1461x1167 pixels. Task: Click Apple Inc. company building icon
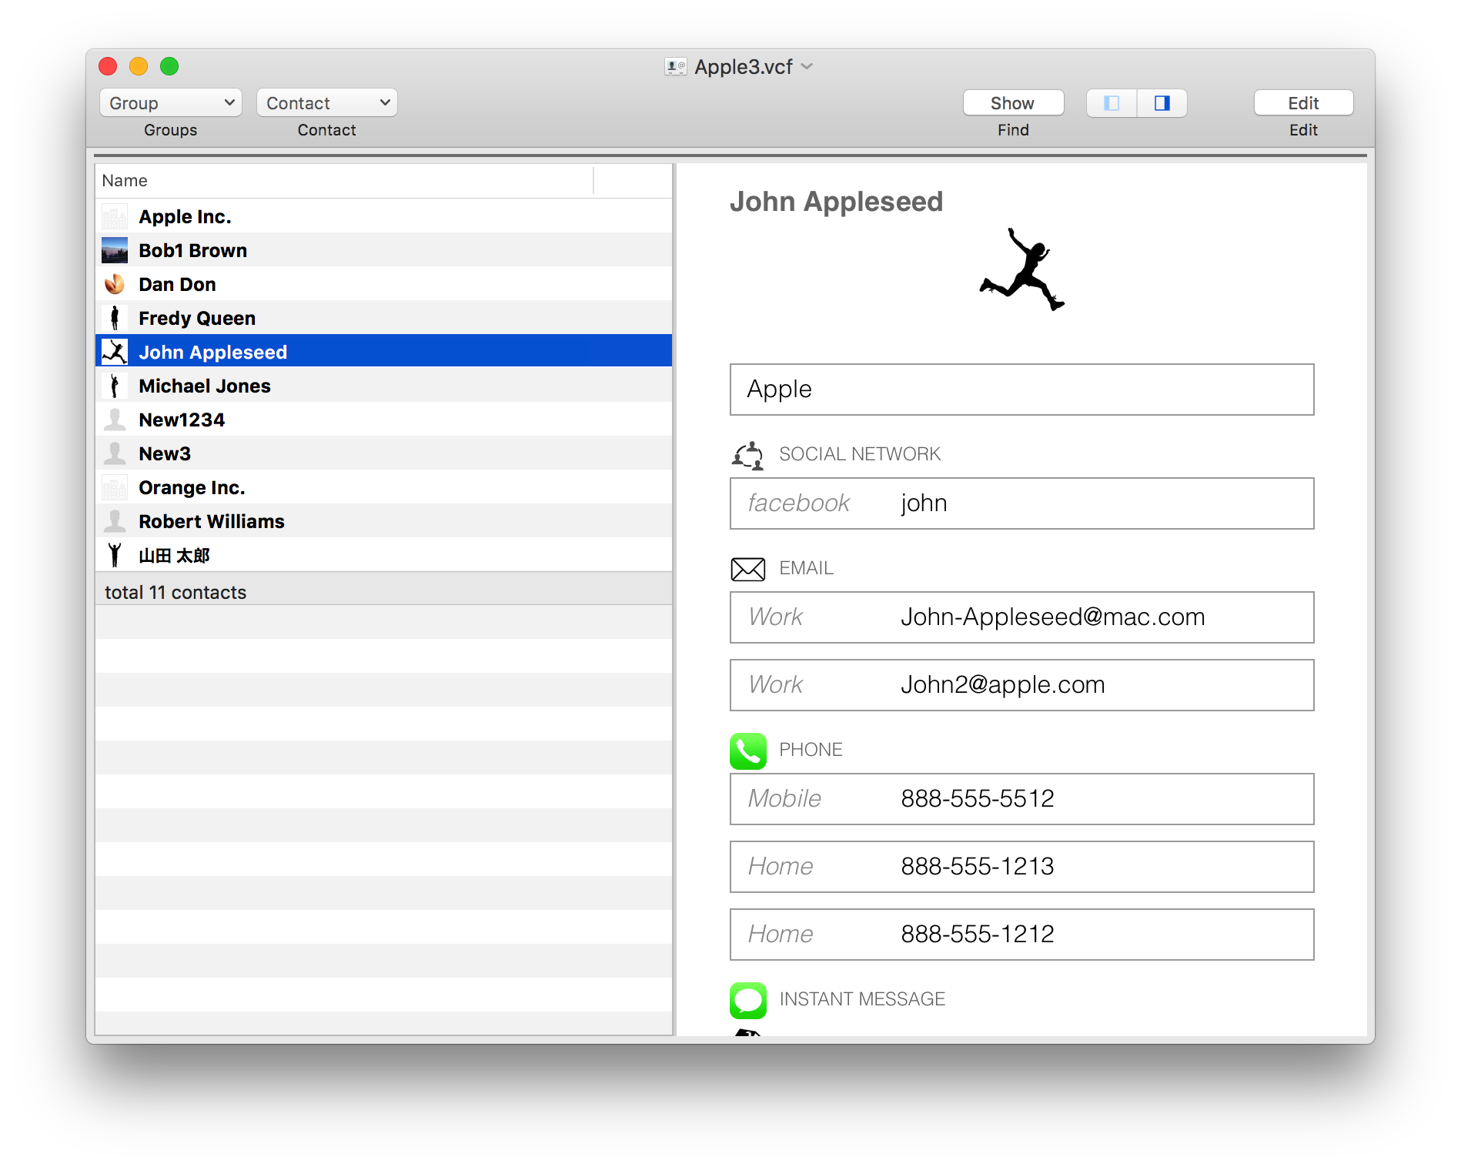(115, 217)
